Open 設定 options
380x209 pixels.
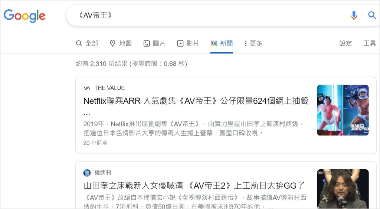point(345,43)
